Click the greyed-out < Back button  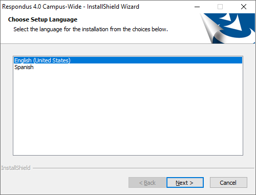pos(147,183)
